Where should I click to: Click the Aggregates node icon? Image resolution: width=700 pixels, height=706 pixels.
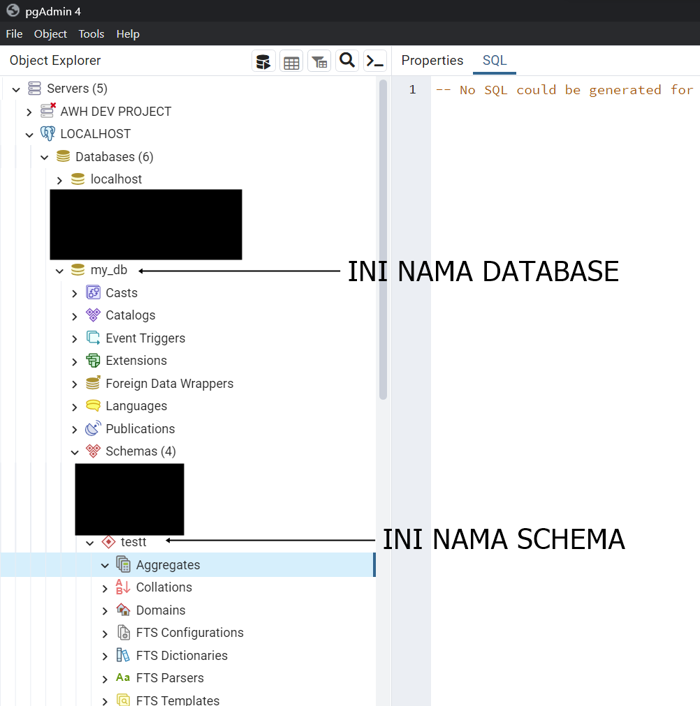[124, 564]
